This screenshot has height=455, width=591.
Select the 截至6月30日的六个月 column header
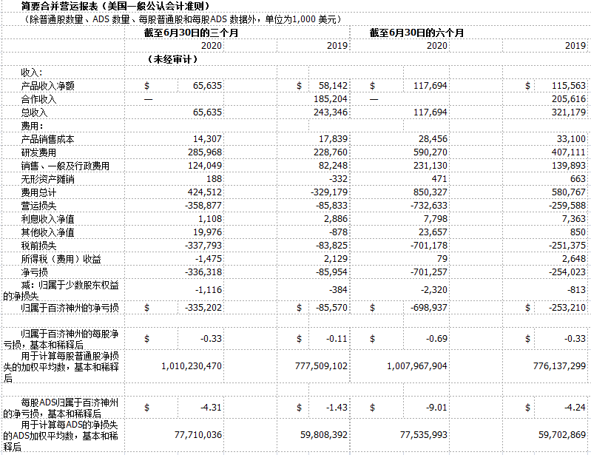click(417, 33)
